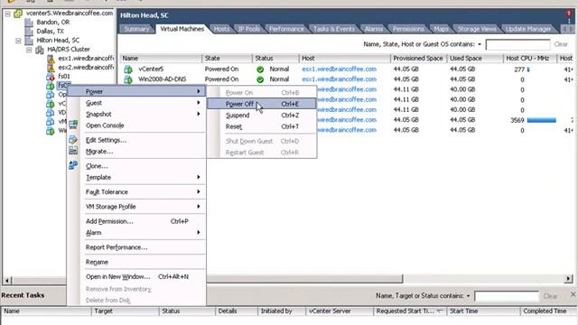
Task: Open esx1 host link in vCenter5 row
Action: (340, 69)
